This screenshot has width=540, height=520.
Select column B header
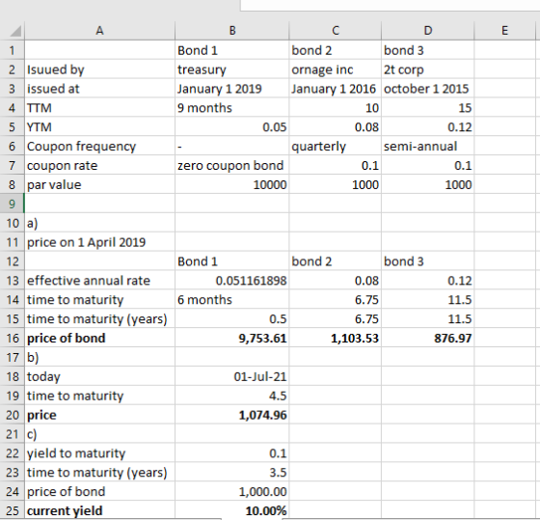232,31
